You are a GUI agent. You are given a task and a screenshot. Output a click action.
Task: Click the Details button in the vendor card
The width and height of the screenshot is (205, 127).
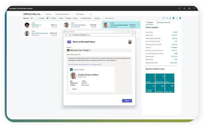74,89
